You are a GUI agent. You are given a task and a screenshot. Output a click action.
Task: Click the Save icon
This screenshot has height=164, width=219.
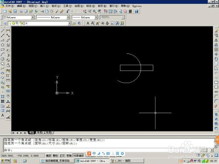coord(15,11)
